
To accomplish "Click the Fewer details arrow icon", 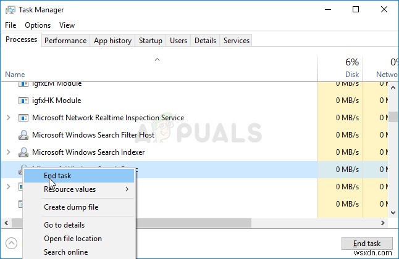I will tap(10, 244).
